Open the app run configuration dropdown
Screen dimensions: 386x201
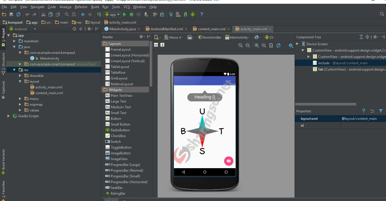coord(112,14)
